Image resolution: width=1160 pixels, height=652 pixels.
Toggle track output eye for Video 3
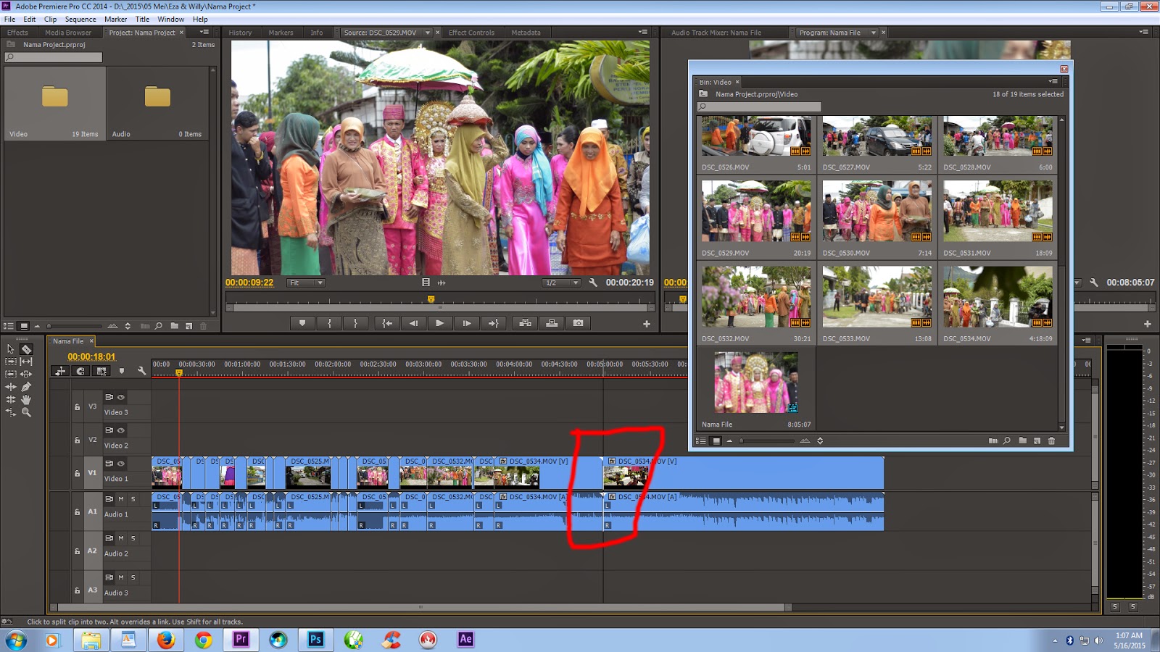120,397
